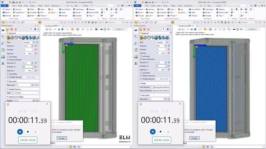Collapse Required section in ZW3D 2023 panel
This screenshot has width=266, height=149.
[7, 33]
